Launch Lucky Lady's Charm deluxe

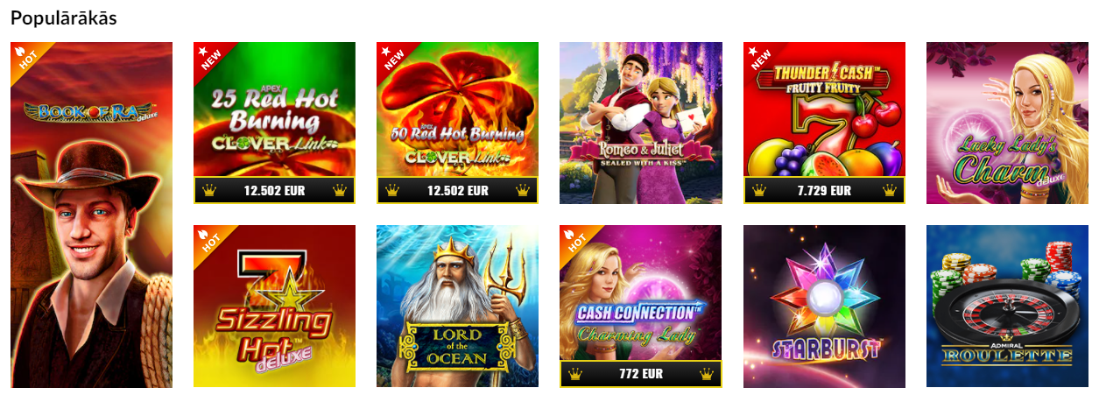coord(1007,123)
